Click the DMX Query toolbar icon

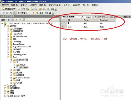pyautogui.click(x=28, y=9)
